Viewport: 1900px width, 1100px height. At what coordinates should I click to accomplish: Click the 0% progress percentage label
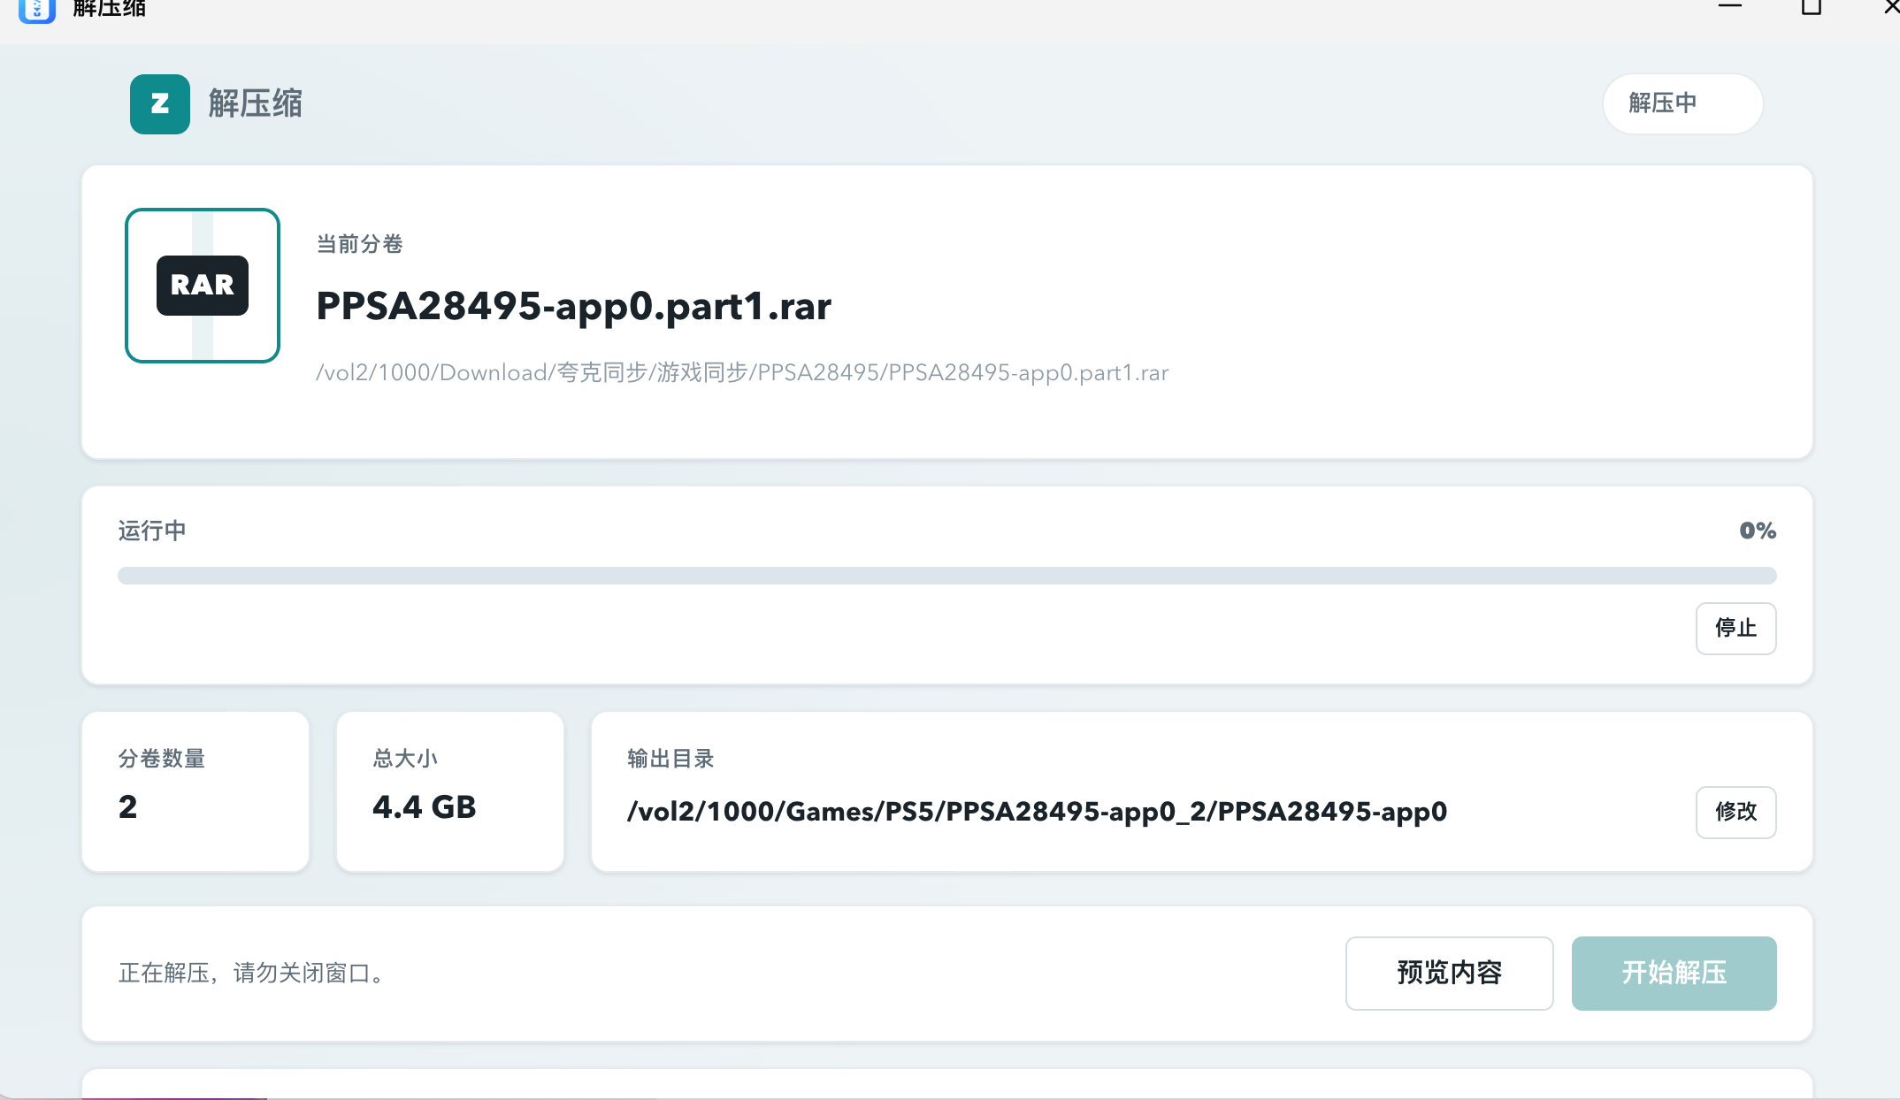coord(1758,531)
